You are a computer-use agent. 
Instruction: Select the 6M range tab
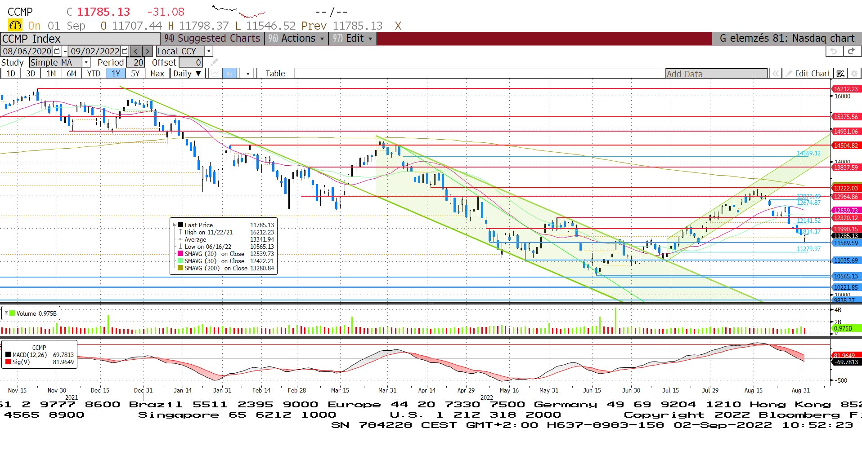72,74
